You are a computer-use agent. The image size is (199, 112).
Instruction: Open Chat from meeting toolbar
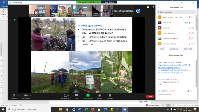[76, 96]
